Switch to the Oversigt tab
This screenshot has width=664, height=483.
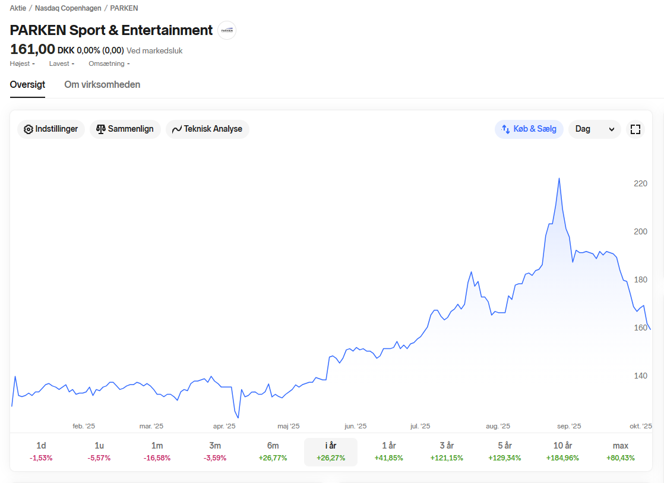[x=27, y=85]
